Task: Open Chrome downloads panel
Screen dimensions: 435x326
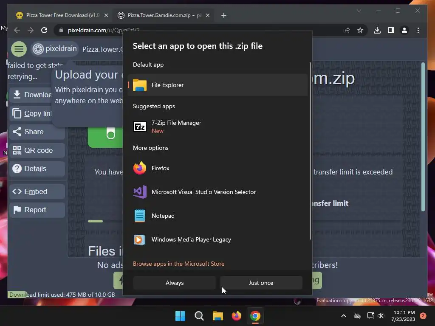Action: click(377, 30)
